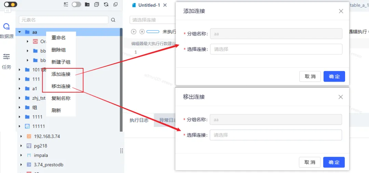Click the collapse all icon in toolbar
This screenshot has width=369, height=173.
97,4
